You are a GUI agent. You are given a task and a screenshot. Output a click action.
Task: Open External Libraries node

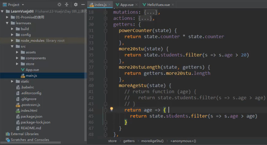point(25,134)
